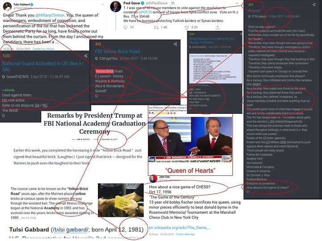The image size is (322, 241).
Task: Click the Fox News video thumbnail
Action: 191,140
